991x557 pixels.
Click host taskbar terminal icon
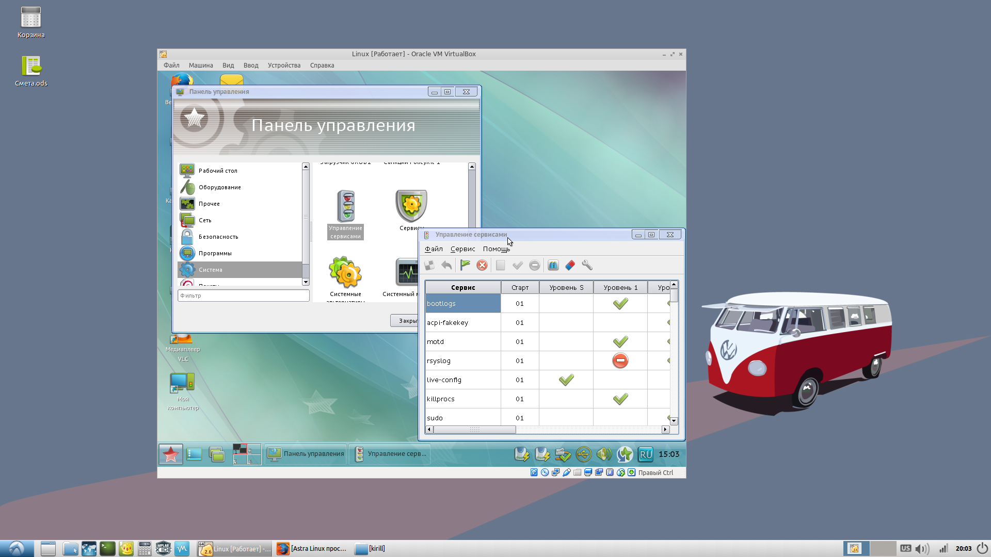pyautogui.click(x=107, y=549)
